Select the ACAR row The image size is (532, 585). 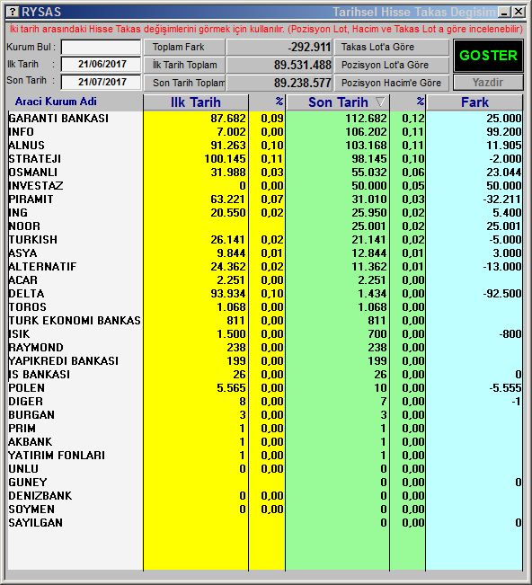point(265,279)
